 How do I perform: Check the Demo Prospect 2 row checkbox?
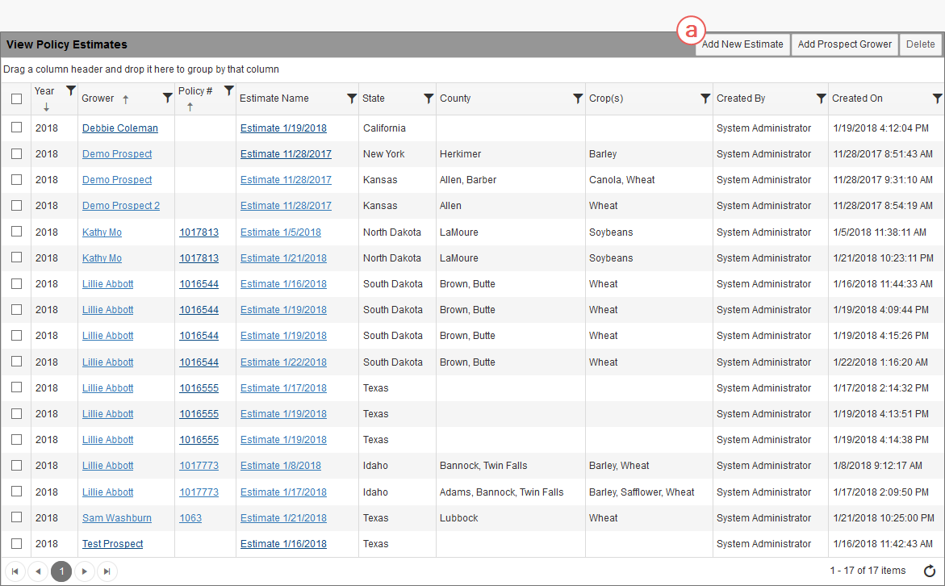[x=16, y=206]
